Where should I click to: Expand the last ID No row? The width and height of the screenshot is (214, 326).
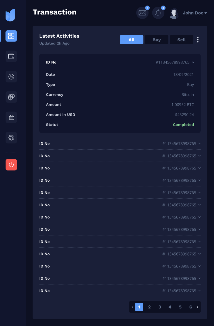click(200, 291)
